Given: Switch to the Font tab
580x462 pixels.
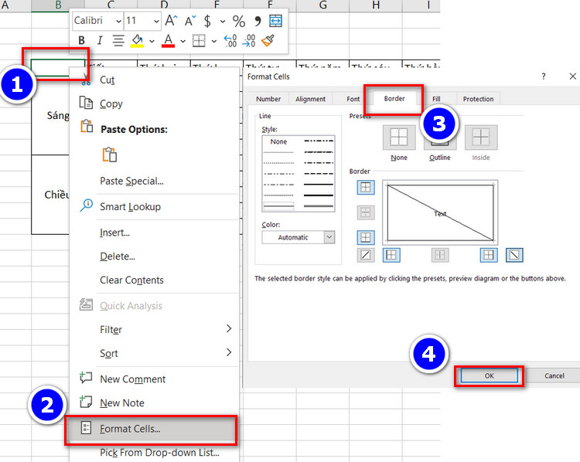Looking at the screenshot, I should [353, 99].
